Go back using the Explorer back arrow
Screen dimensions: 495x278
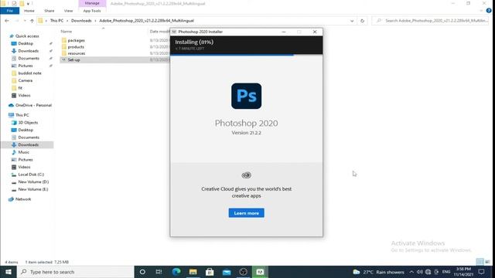click(x=7, y=21)
